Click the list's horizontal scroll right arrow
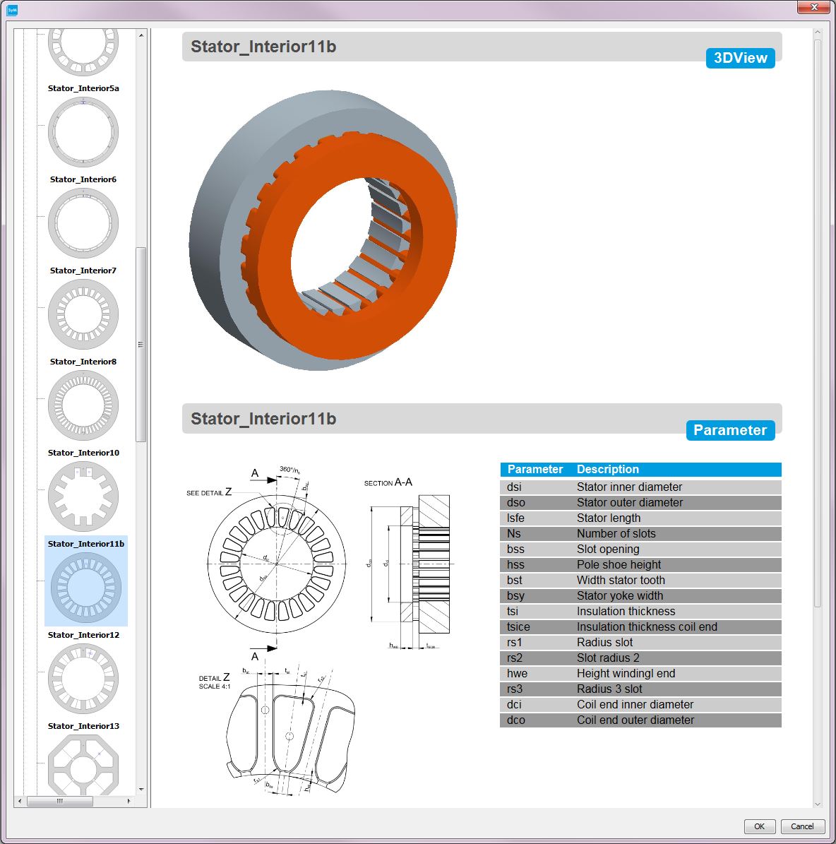Screen dimensions: 836x844 tap(129, 801)
